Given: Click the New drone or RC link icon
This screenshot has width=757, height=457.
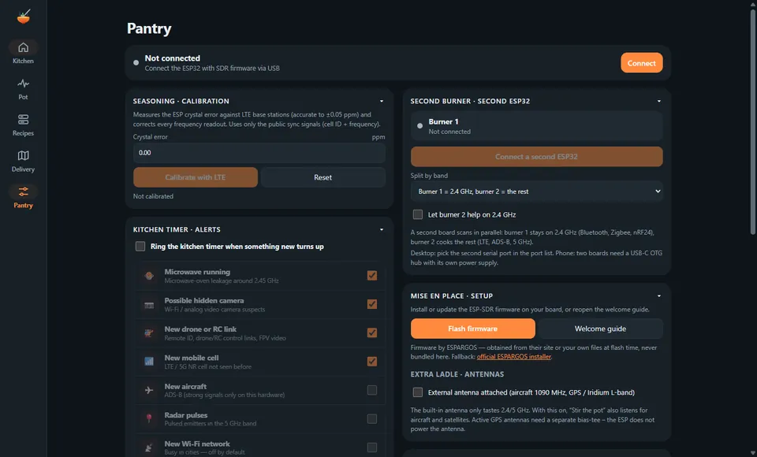Looking at the screenshot, I should pyautogui.click(x=149, y=333).
